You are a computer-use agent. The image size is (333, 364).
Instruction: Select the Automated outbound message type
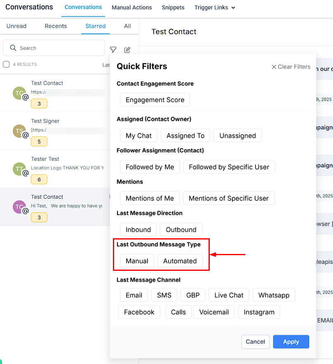click(180, 261)
